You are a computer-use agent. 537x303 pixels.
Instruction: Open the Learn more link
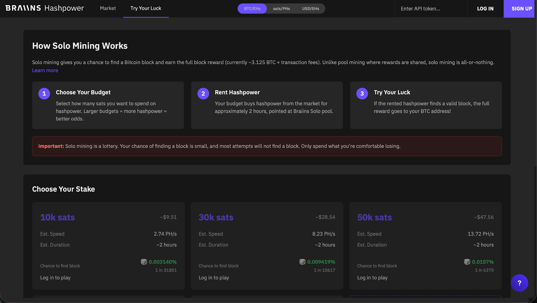[x=45, y=70]
